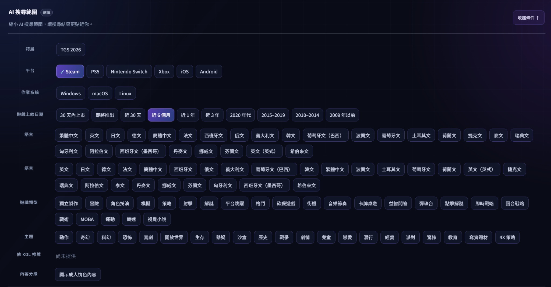Click the 尚未提供 text under KOL 推薦
551x287 pixels.
[66, 256]
